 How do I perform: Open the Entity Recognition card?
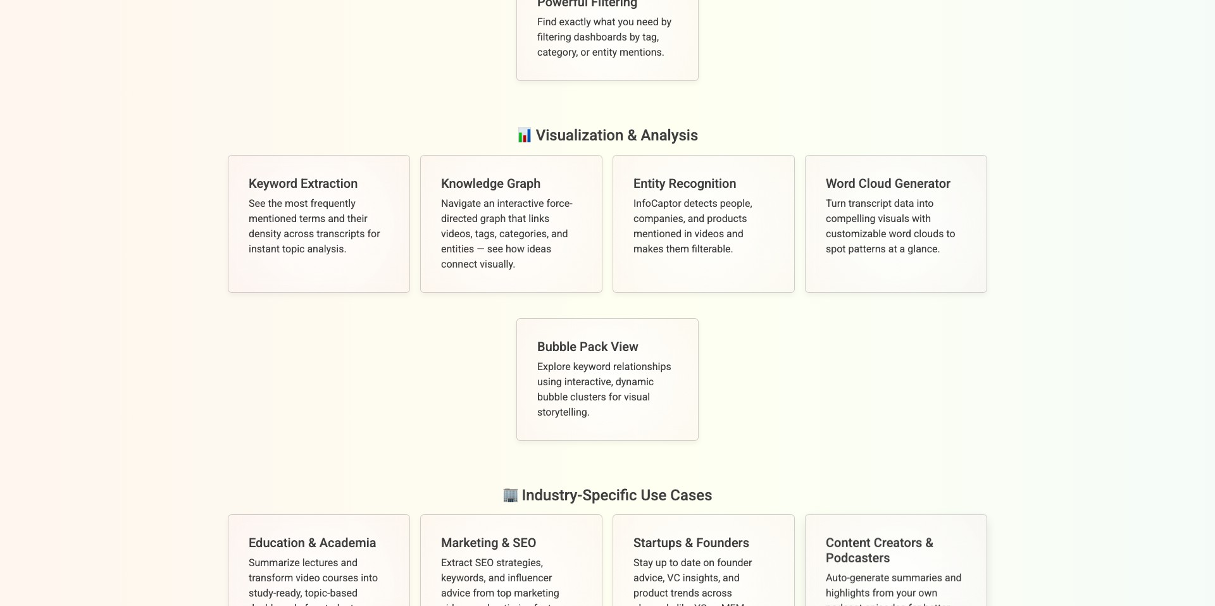tap(704, 224)
